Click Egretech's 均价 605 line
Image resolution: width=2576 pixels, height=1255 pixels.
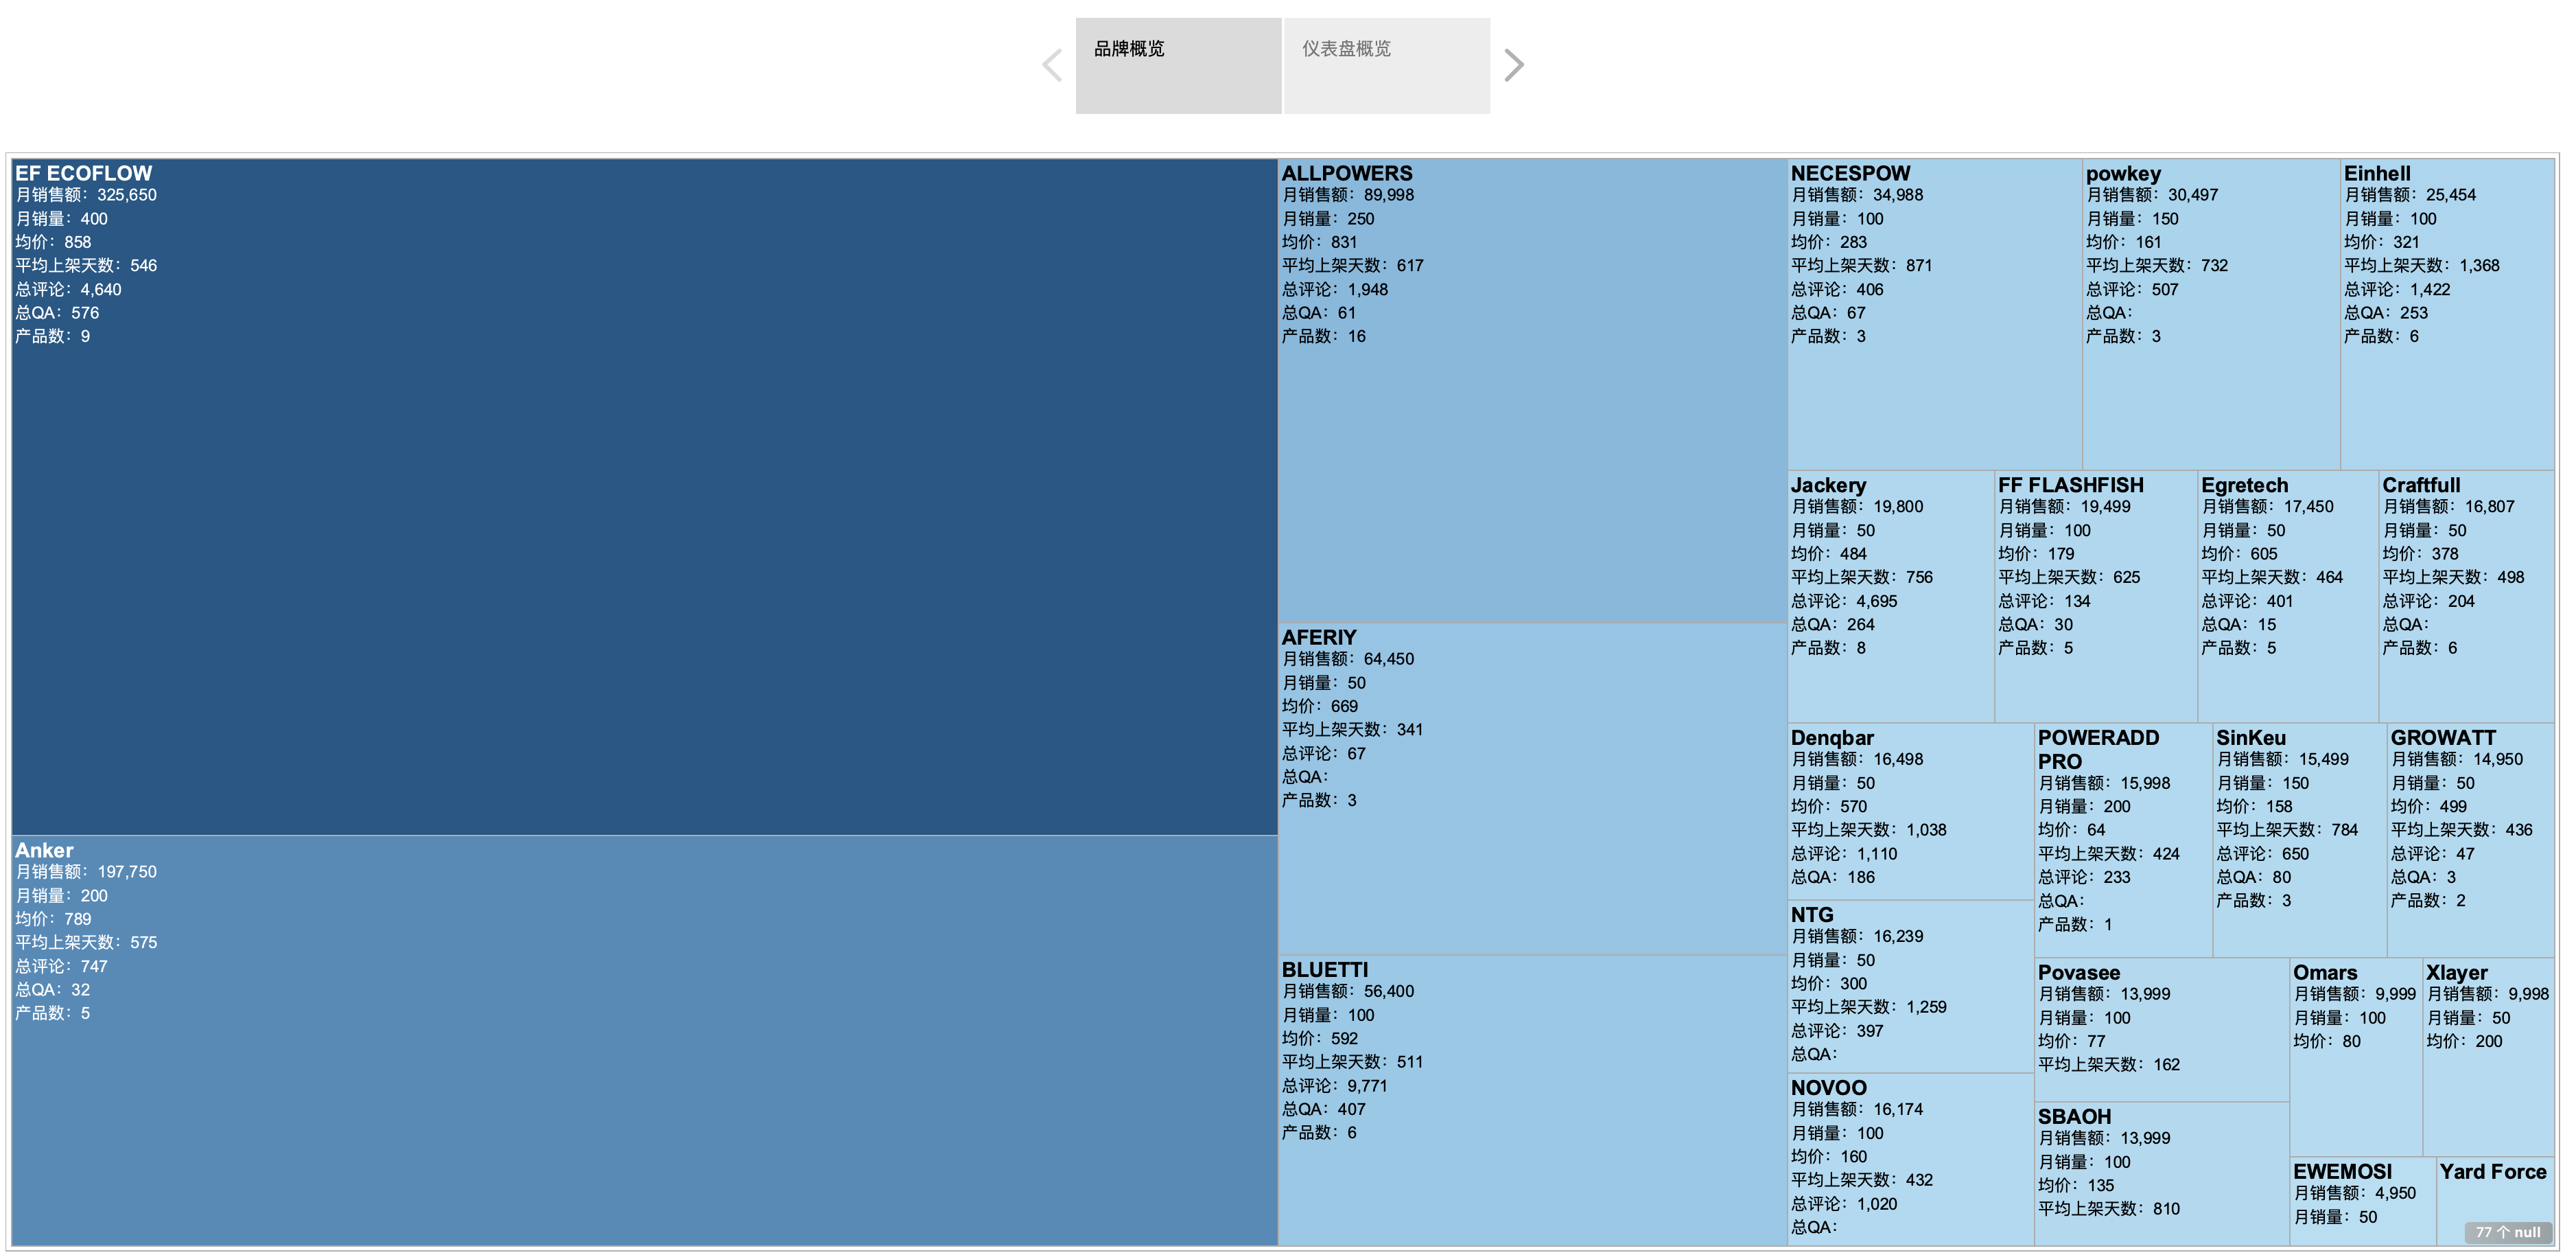[x=2239, y=555]
